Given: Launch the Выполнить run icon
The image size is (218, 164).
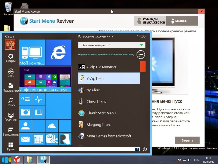Looking at the screenshot, I should pyautogui.click(x=11, y=130).
